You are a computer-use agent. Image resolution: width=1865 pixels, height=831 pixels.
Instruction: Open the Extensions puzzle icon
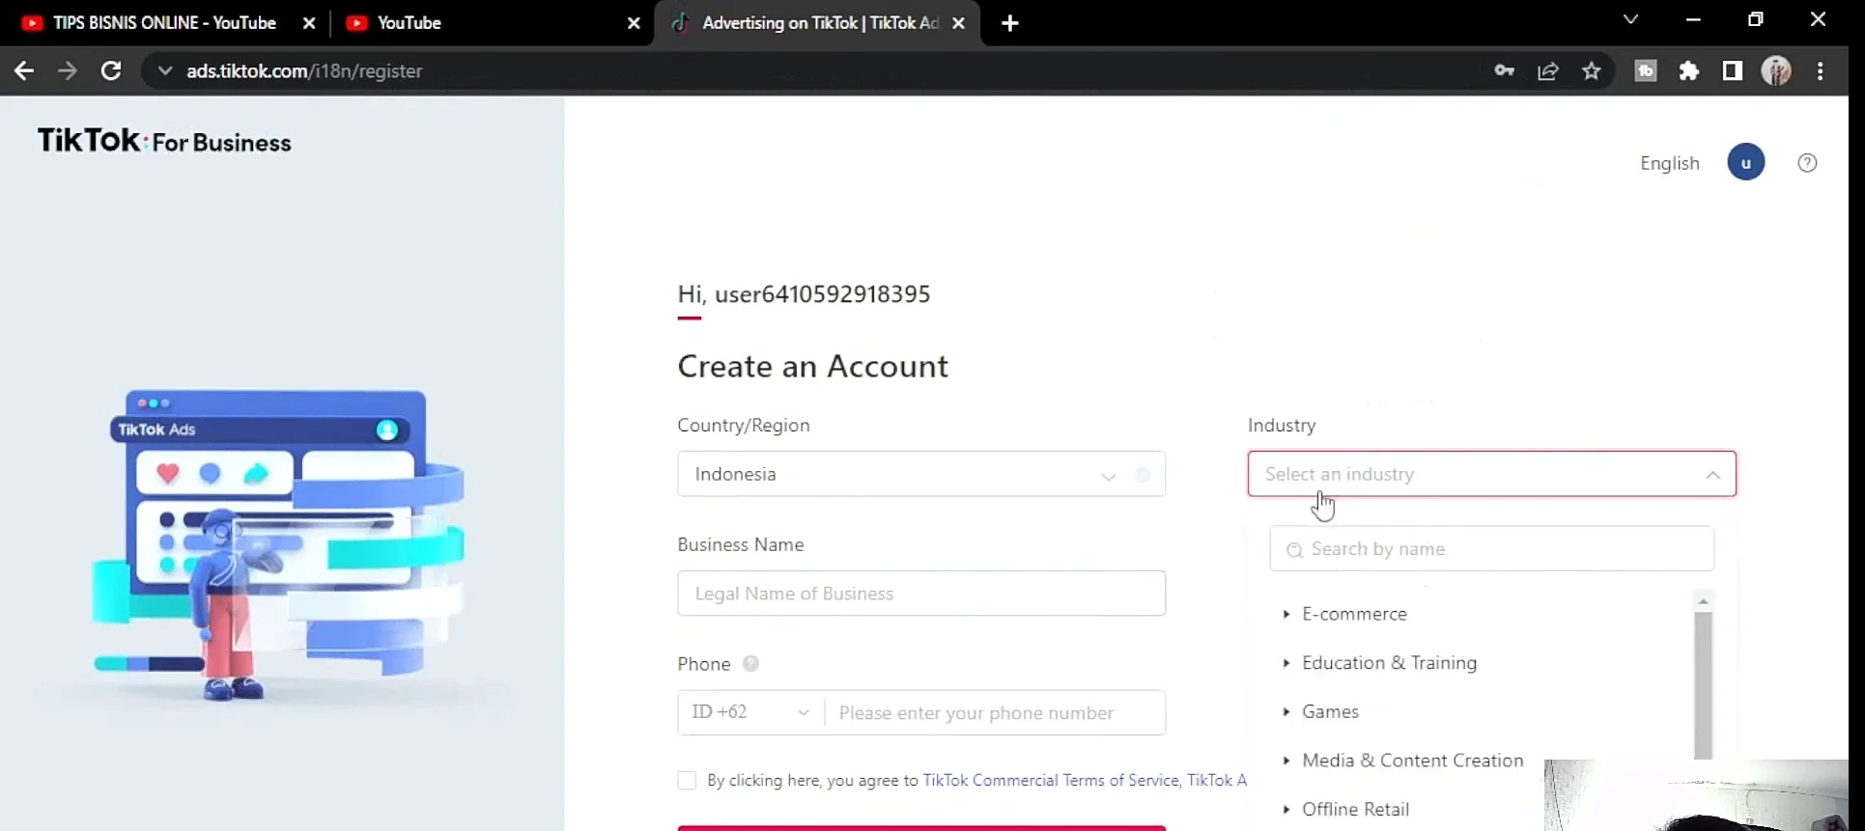(x=1689, y=70)
